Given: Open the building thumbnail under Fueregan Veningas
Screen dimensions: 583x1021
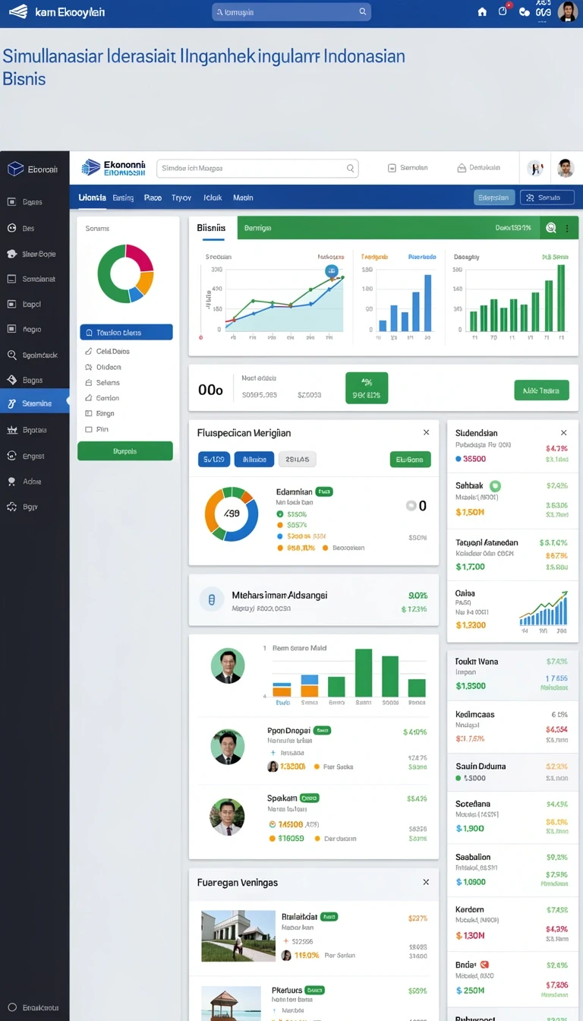Looking at the screenshot, I should coord(238,936).
